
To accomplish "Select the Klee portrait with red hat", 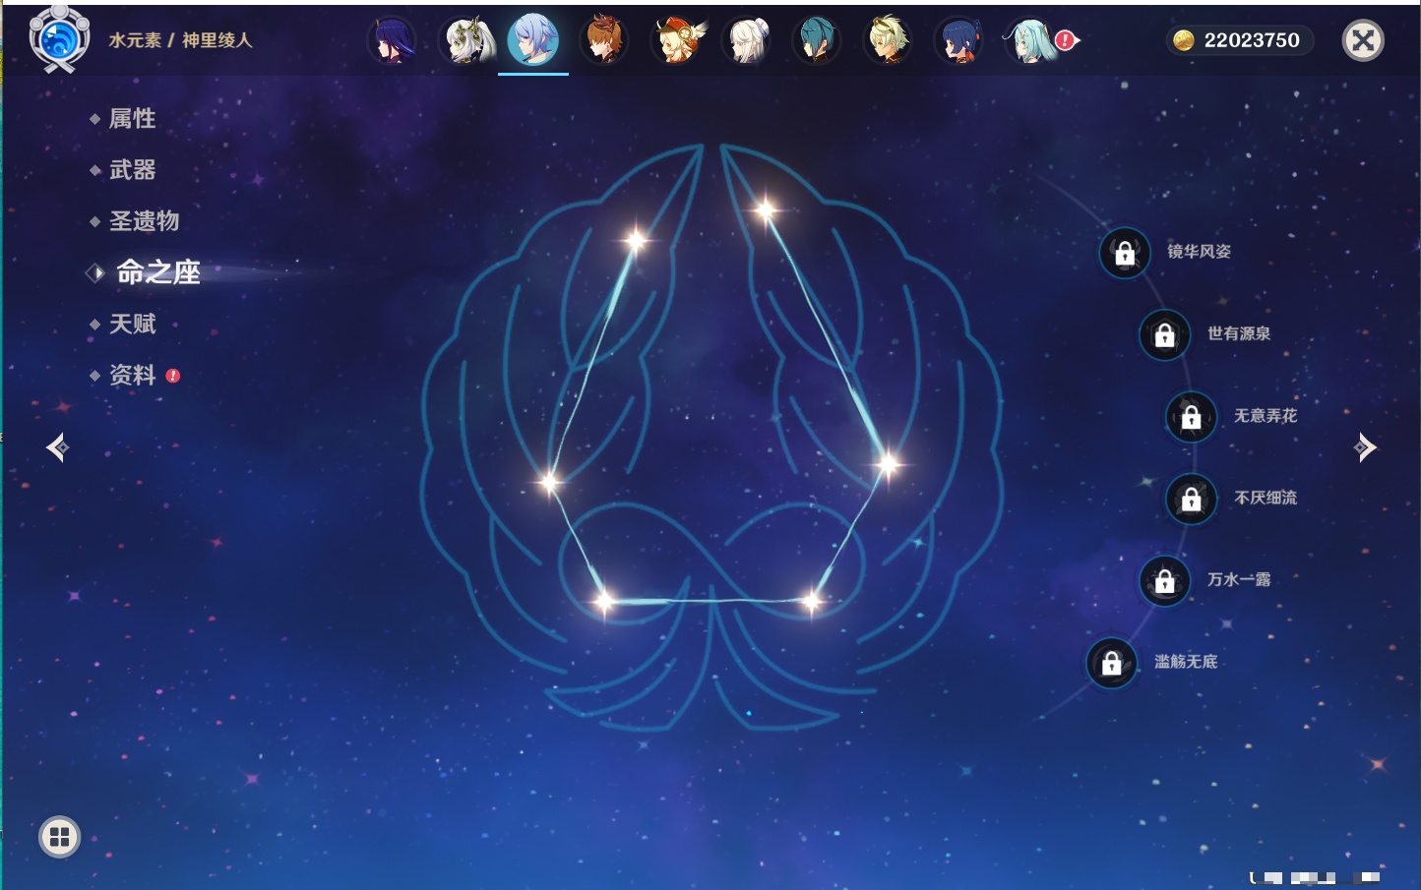I will [x=677, y=40].
